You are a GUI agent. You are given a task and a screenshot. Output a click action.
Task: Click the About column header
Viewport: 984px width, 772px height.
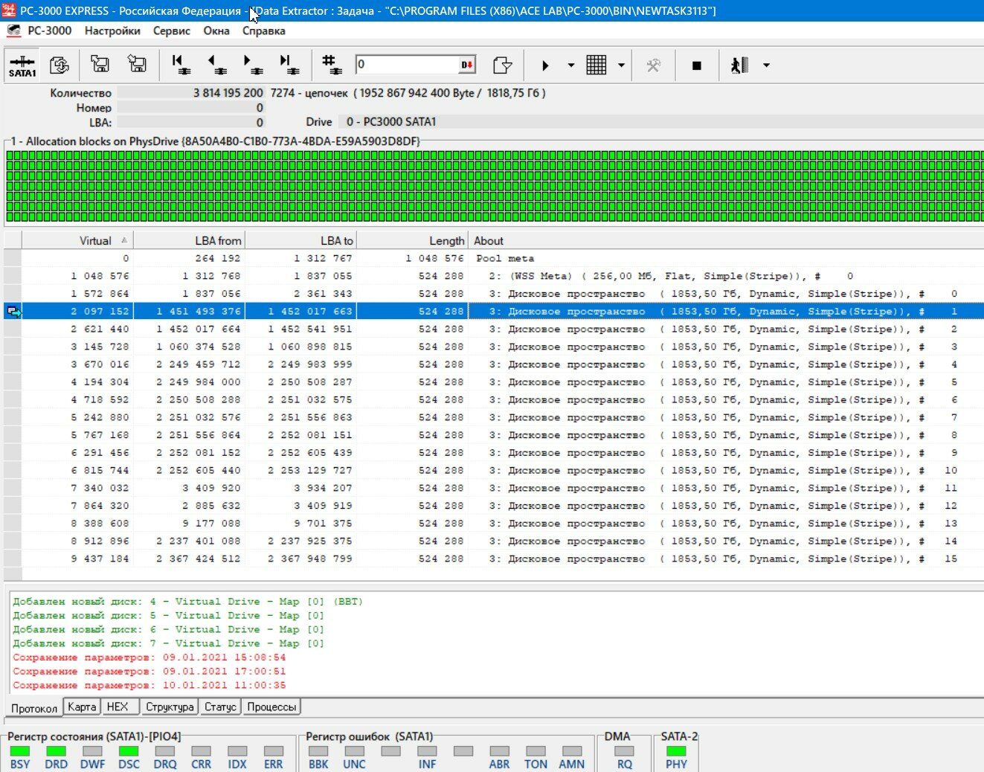pyautogui.click(x=726, y=240)
